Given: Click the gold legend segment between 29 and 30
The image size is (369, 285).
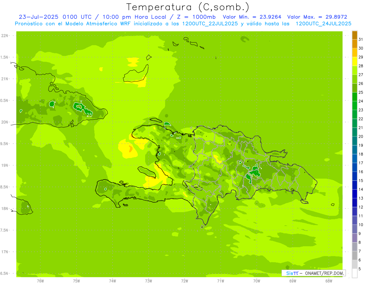Looking at the screenshot, I should point(355,53).
